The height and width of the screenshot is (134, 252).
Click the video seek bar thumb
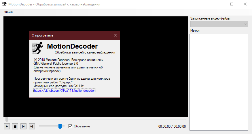coord(7,119)
